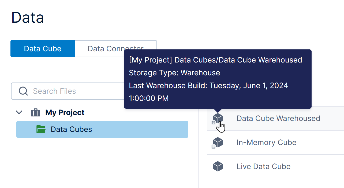
Task: Select the Data Cube tab
Action: click(42, 48)
